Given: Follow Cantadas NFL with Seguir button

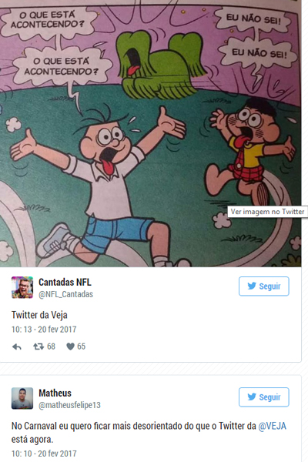Looking at the screenshot, I should pyautogui.click(x=264, y=286).
